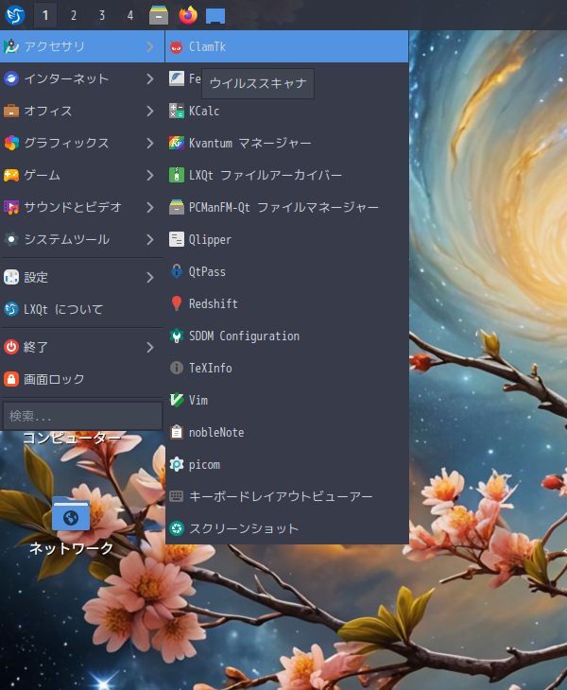The image size is (567, 690).
Task: Switch to workspace 4
Action: (129, 16)
